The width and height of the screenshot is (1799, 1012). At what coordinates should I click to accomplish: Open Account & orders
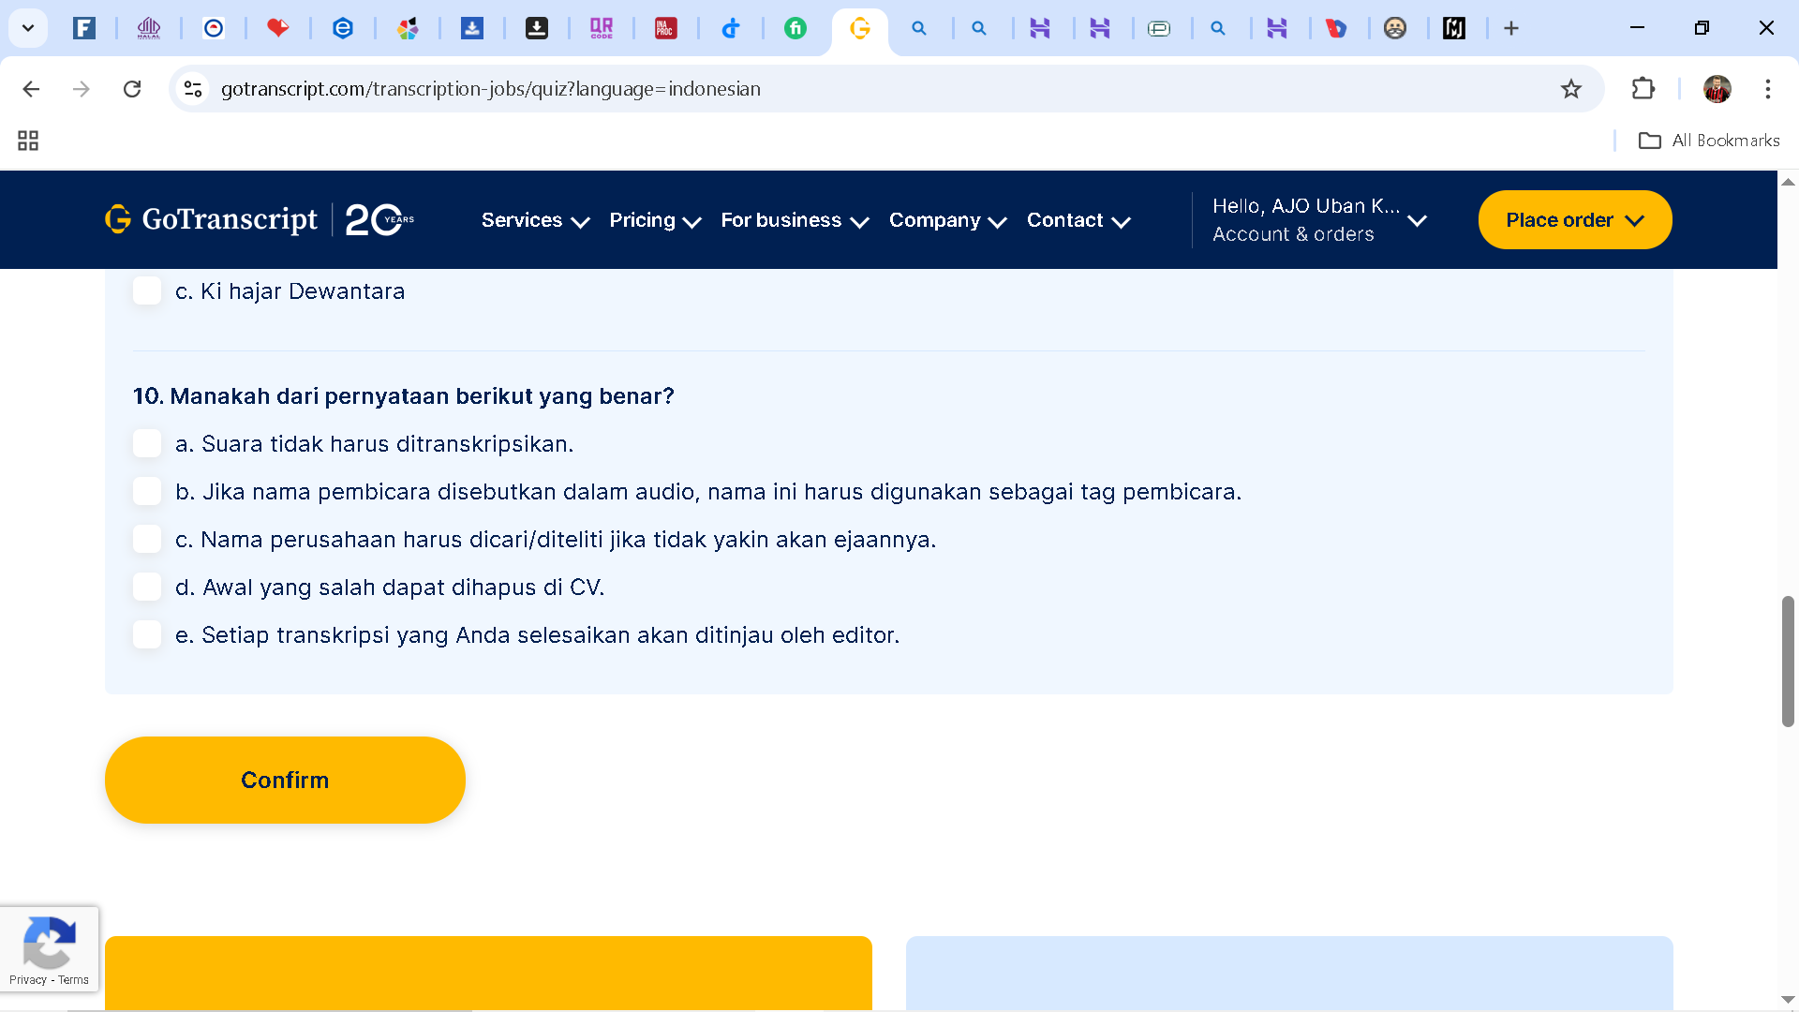click(x=1294, y=234)
